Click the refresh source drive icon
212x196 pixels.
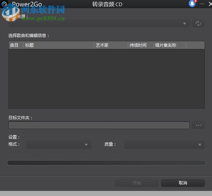tap(198, 24)
